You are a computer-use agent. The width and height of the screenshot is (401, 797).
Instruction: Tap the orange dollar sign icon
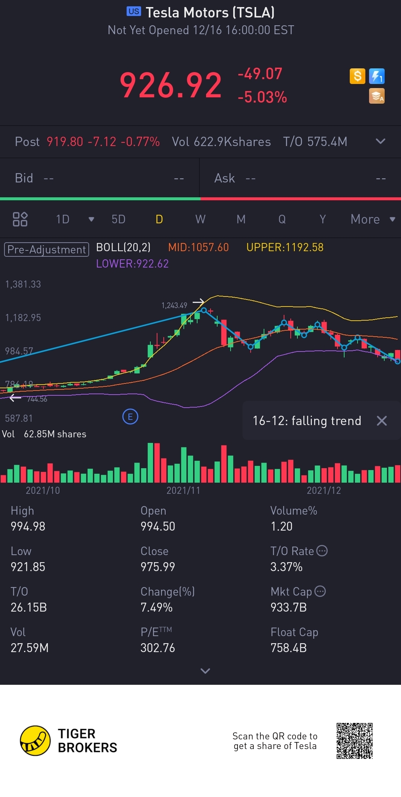click(358, 76)
